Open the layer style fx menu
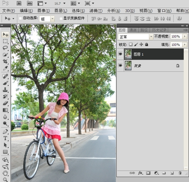 140,173
